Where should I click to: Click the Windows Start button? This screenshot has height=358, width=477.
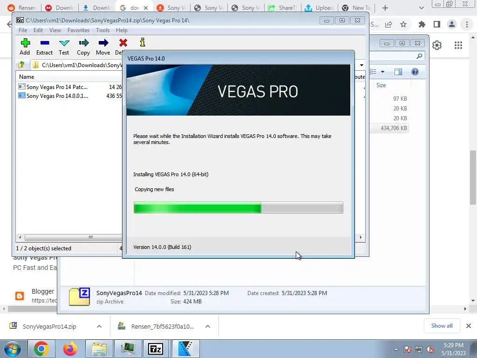coord(13,349)
